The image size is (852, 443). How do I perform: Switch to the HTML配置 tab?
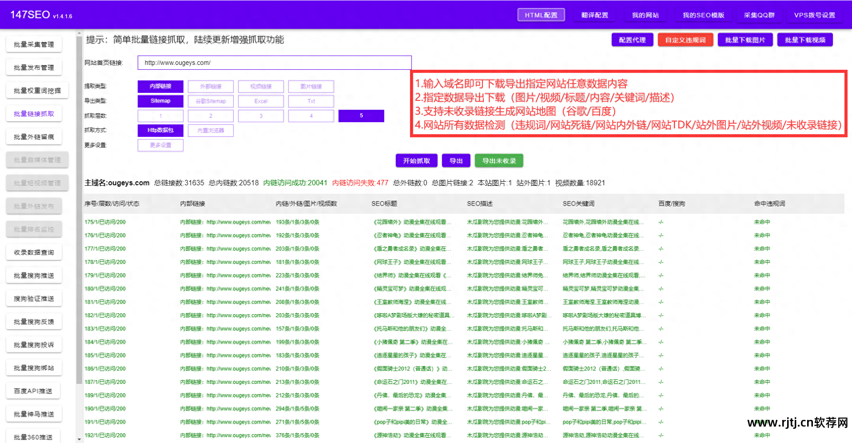(x=541, y=14)
